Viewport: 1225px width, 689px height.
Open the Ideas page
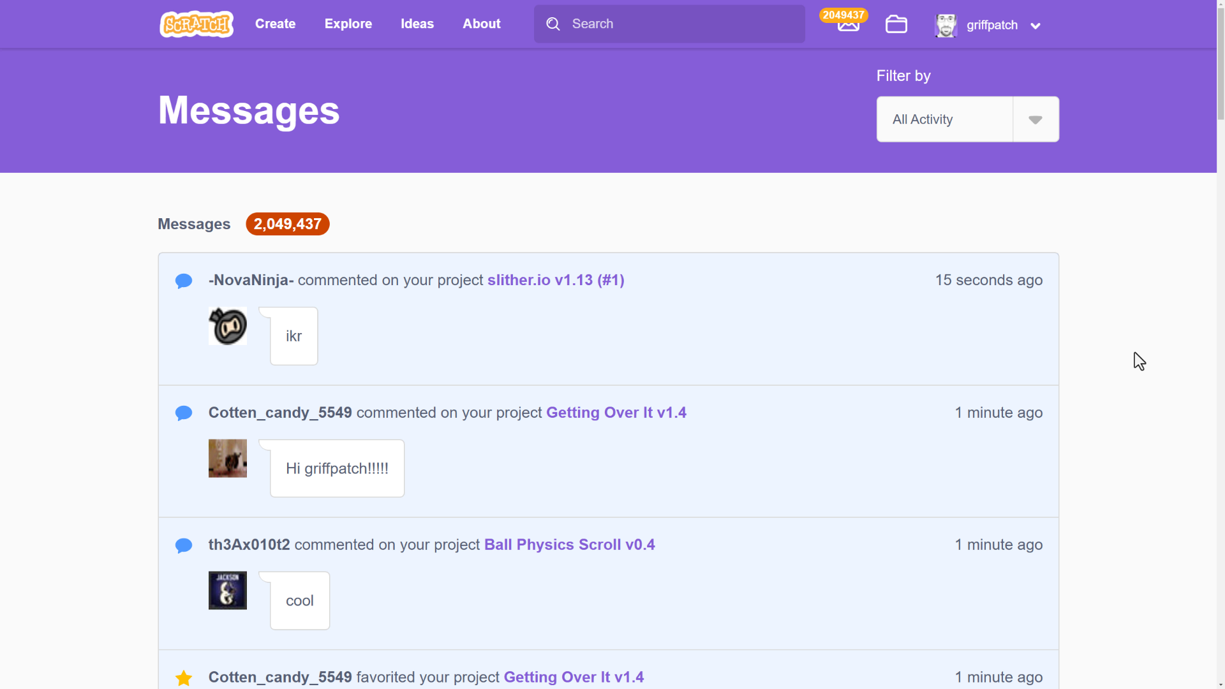[417, 24]
